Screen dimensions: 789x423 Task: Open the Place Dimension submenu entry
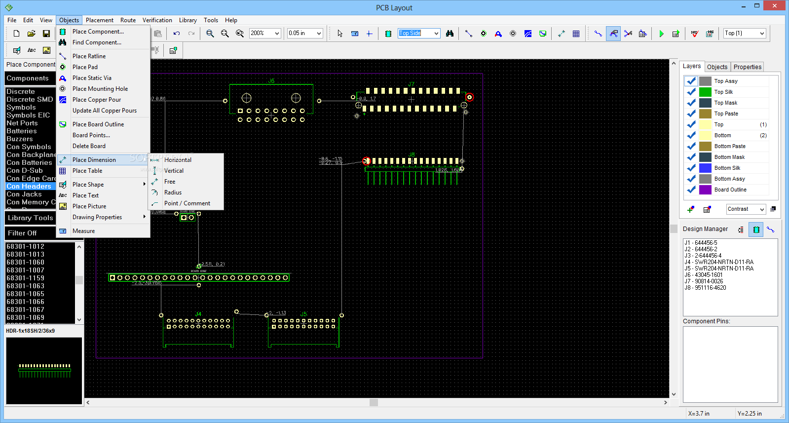click(103, 160)
